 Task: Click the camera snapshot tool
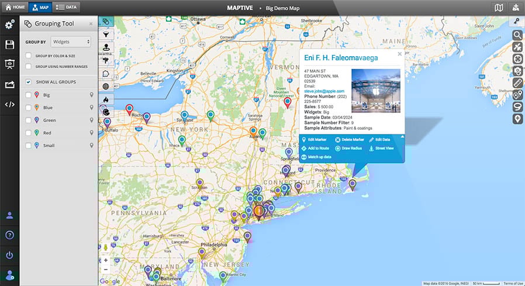[x=517, y=71]
